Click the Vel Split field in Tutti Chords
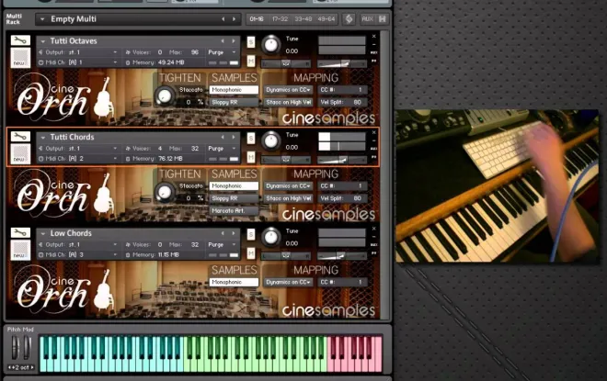The image size is (607, 381). click(x=342, y=198)
